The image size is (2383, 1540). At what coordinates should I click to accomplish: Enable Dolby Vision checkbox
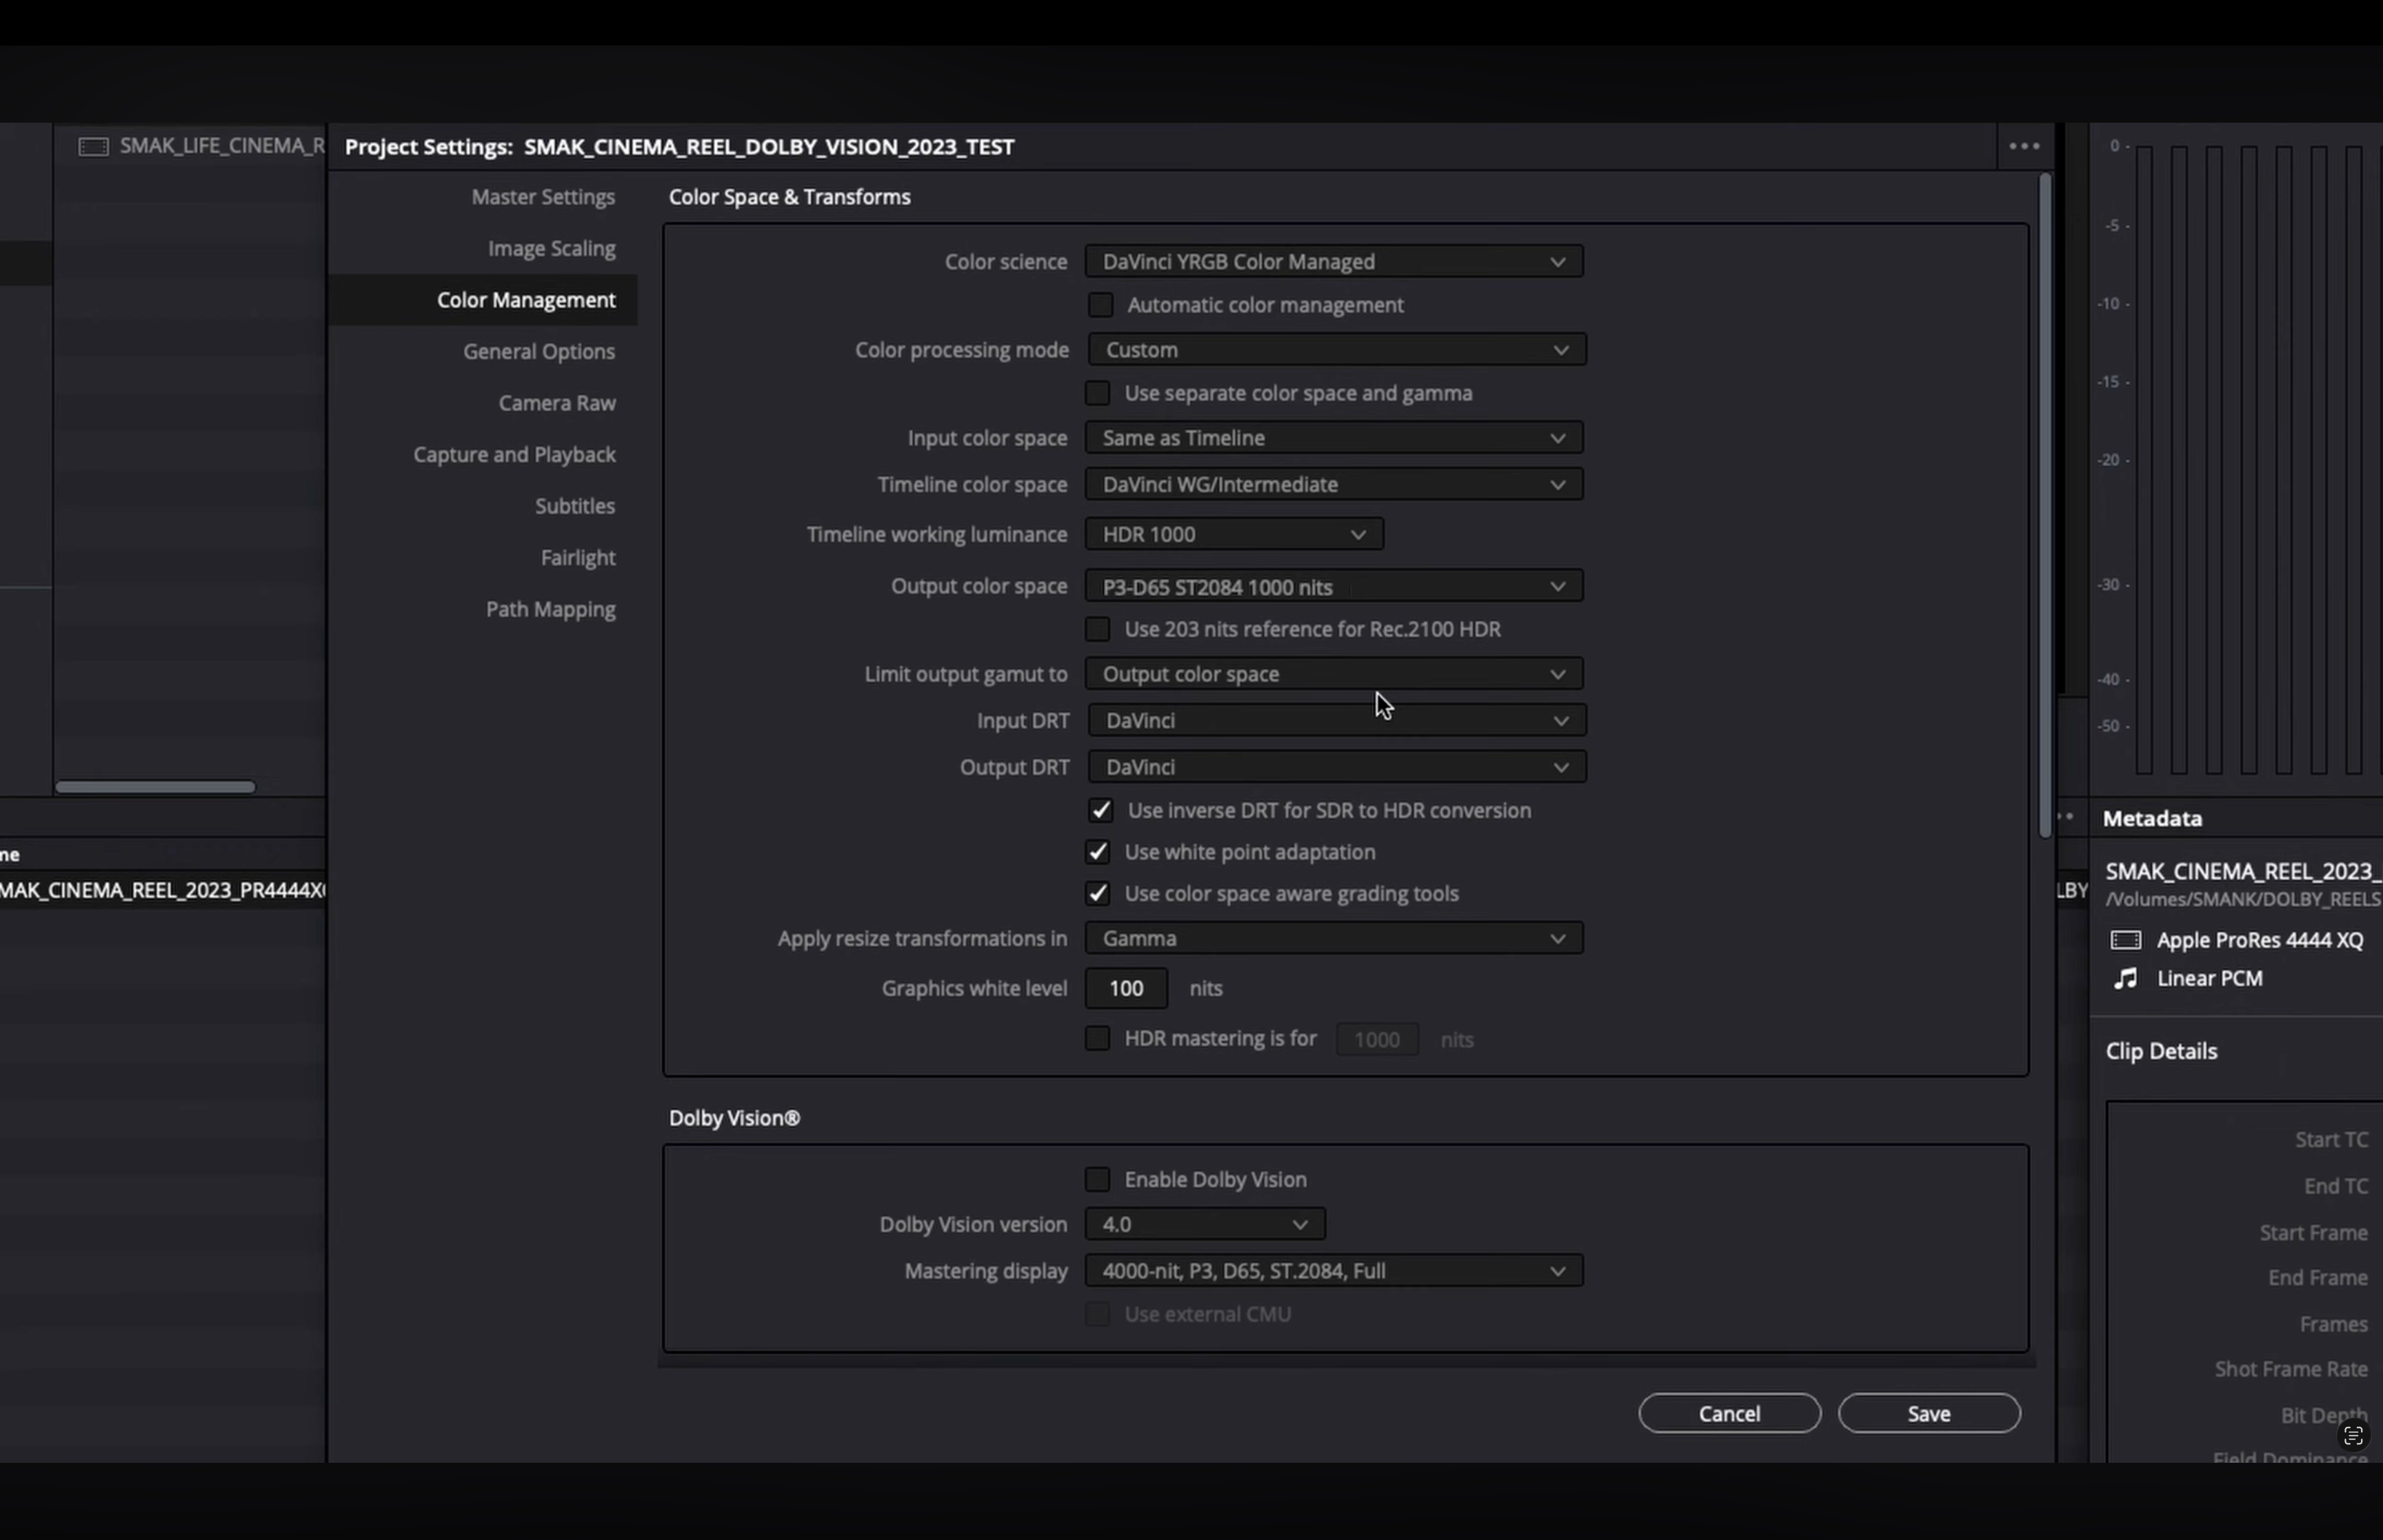[x=1098, y=1180]
